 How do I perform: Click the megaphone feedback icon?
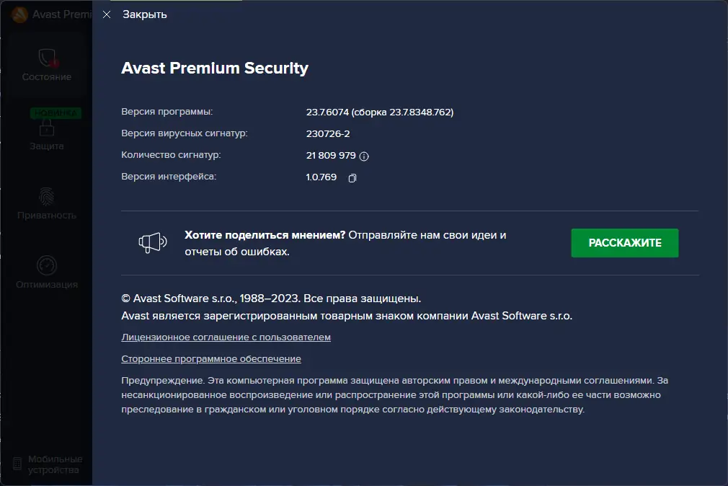click(153, 243)
